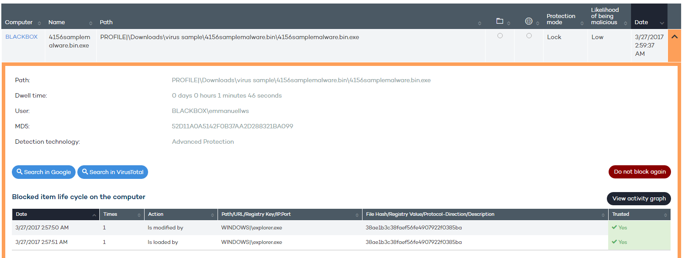
Task: Sort by Likelihood of being malicious header
Action: (605, 16)
